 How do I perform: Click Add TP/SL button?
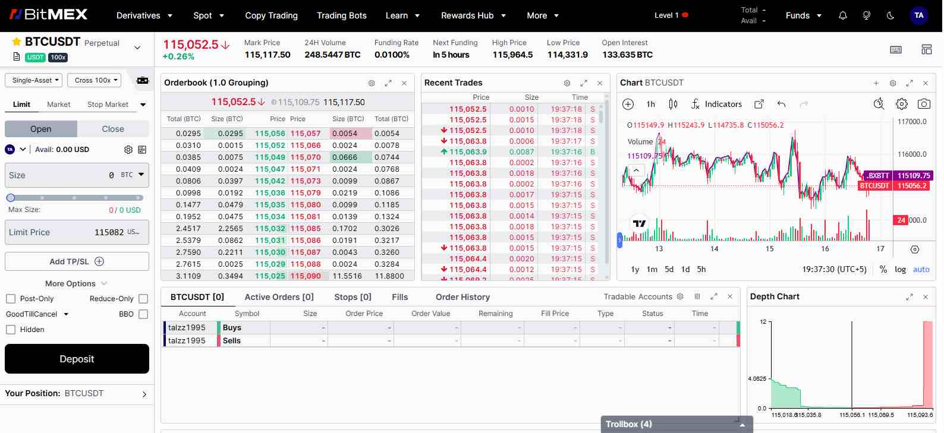(77, 261)
